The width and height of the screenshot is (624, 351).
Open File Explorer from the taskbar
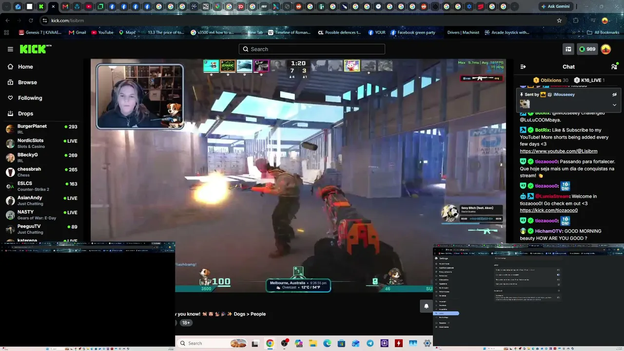click(312, 343)
